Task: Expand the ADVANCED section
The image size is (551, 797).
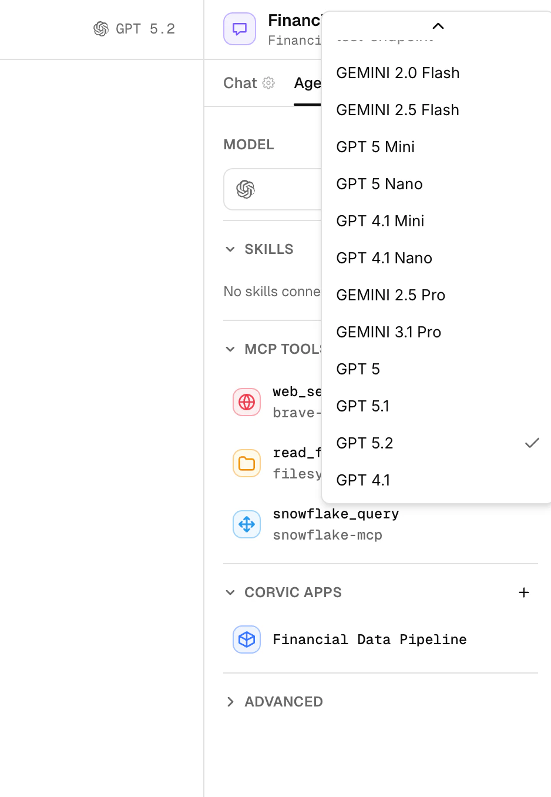Action: pyautogui.click(x=230, y=701)
